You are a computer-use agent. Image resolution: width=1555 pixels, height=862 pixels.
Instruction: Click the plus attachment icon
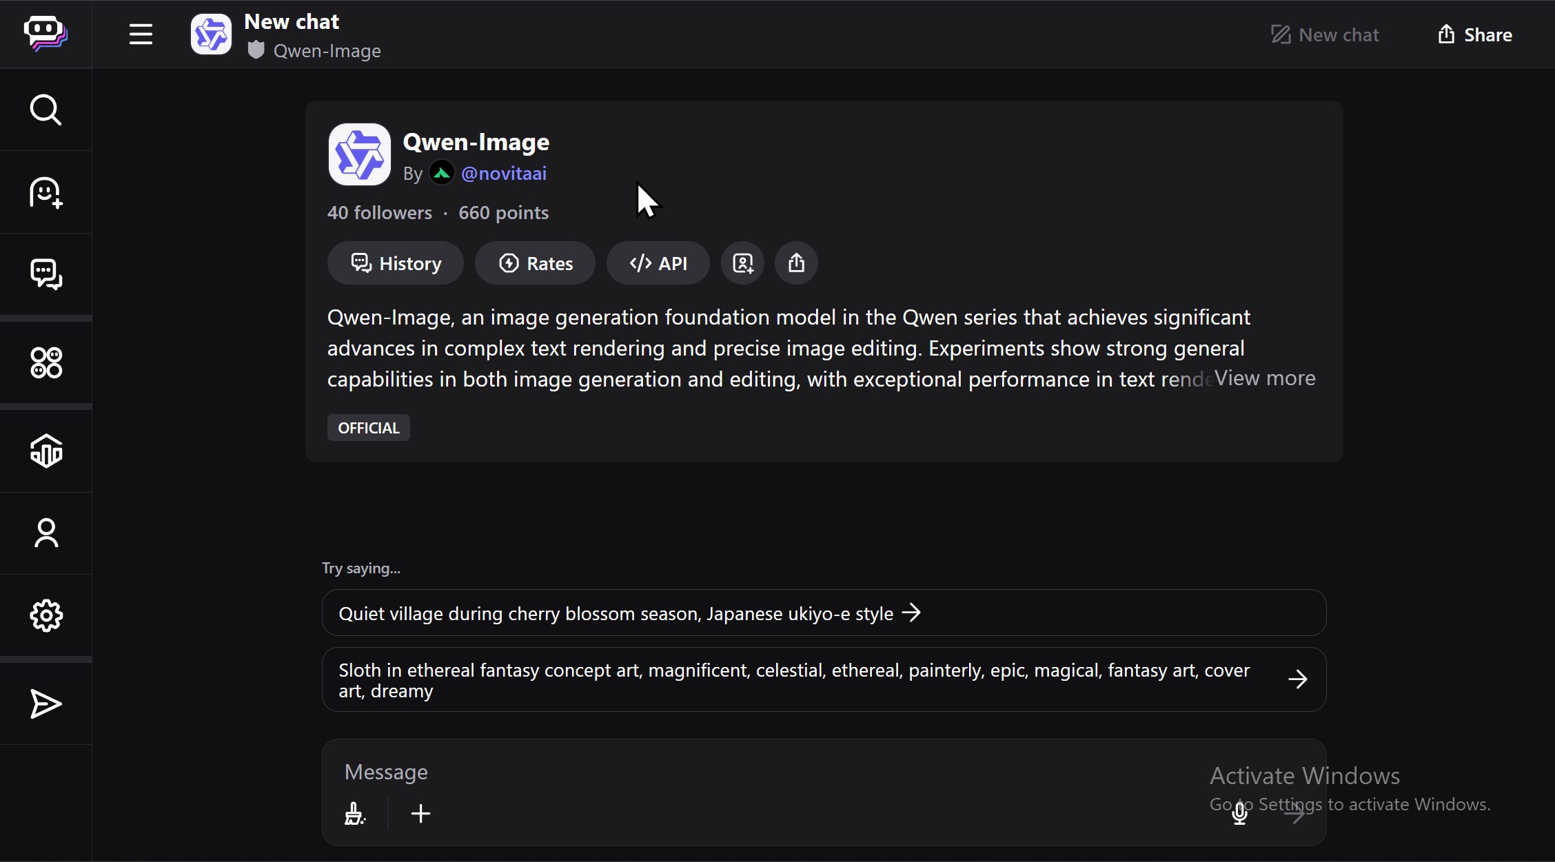pos(420,814)
